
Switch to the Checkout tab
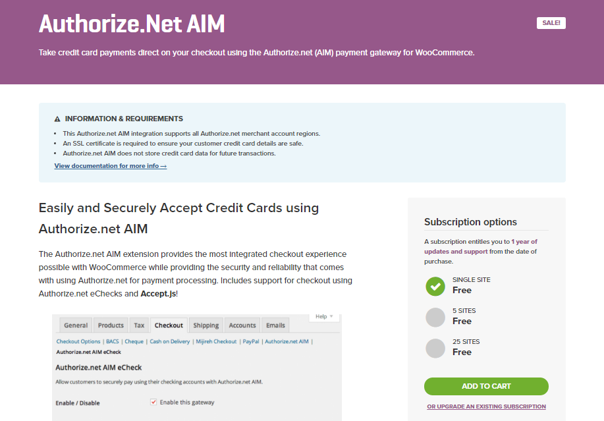click(x=169, y=325)
